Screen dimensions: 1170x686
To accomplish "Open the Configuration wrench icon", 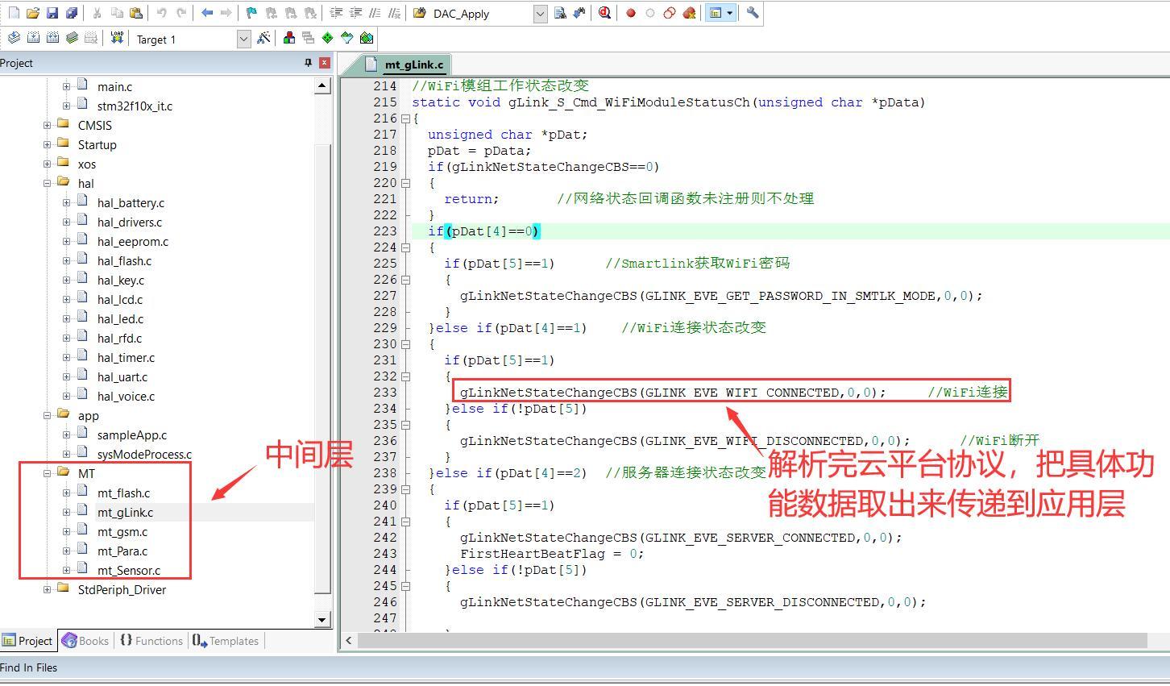I will point(753,13).
